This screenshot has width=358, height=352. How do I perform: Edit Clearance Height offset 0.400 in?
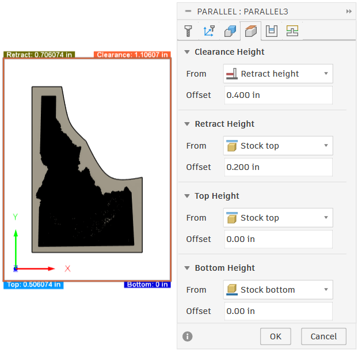pos(279,95)
